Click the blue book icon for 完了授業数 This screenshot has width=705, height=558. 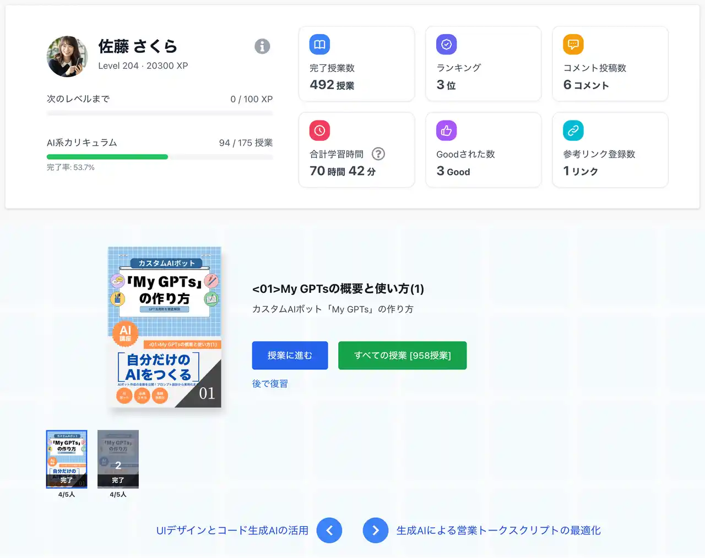(x=319, y=44)
